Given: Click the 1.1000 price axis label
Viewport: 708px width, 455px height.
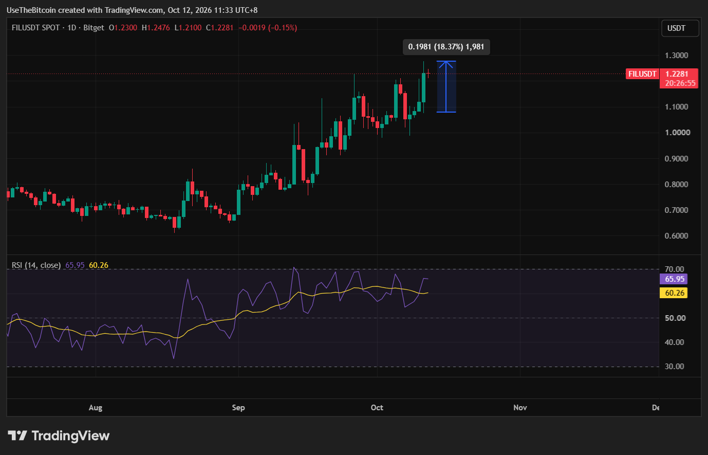Looking at the screenshot, I should (x=677, y=107).
